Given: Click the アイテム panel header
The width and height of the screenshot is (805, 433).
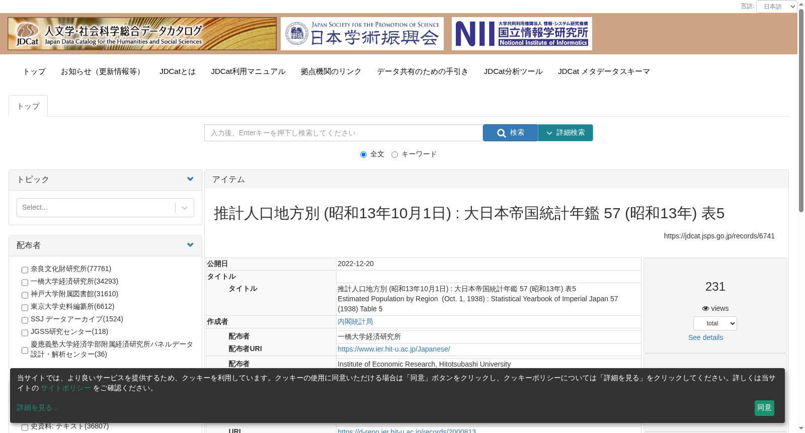Looking at the screenshot, I should pos(497,180).
